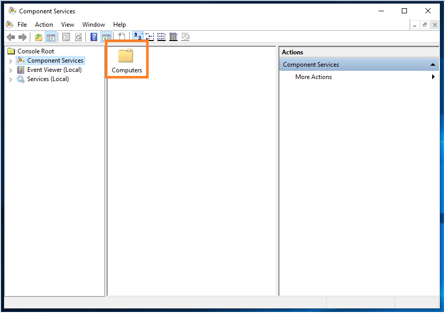Switch to Large Icons view
This screenshot has height=313, width=445.
click(x=138, y=36)
